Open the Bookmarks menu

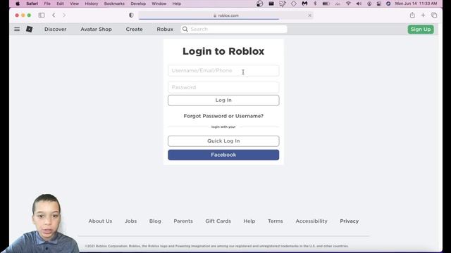coord(114,4)
